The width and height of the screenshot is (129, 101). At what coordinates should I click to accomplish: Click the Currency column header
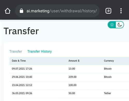point(109,61)
